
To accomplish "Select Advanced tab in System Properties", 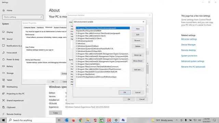I will (49, 27).
